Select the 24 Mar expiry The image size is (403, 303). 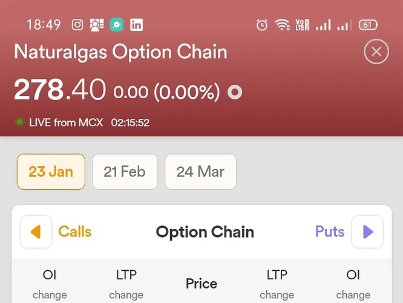click(x=200, y=171)
